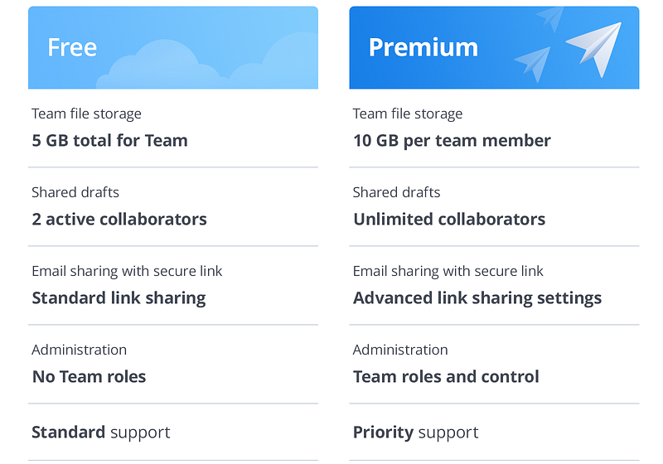This screenshot has height=464, width=663.
Task: Click "Standard link sharing" feature
Action: click(119, 297)
